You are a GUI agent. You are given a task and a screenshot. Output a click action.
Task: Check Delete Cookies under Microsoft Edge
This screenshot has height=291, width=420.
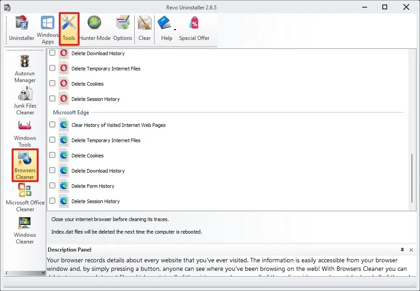coord(52,155)
